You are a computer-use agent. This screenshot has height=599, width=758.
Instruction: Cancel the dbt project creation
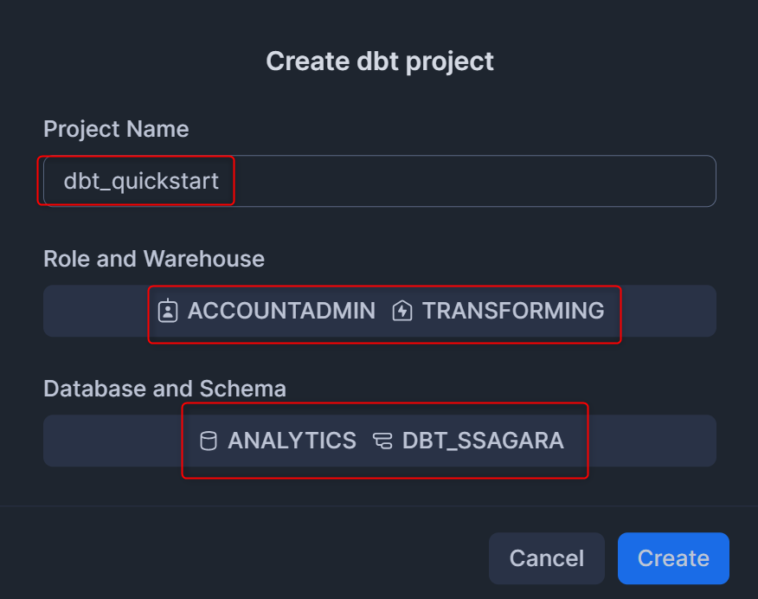point(547,558)
